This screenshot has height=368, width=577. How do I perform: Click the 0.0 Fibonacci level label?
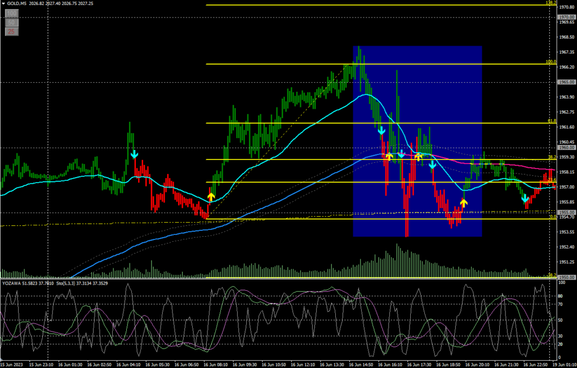[x=553, y=217]
